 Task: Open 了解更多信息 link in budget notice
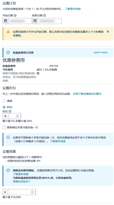pyautogui.click(x=21, y=174)
